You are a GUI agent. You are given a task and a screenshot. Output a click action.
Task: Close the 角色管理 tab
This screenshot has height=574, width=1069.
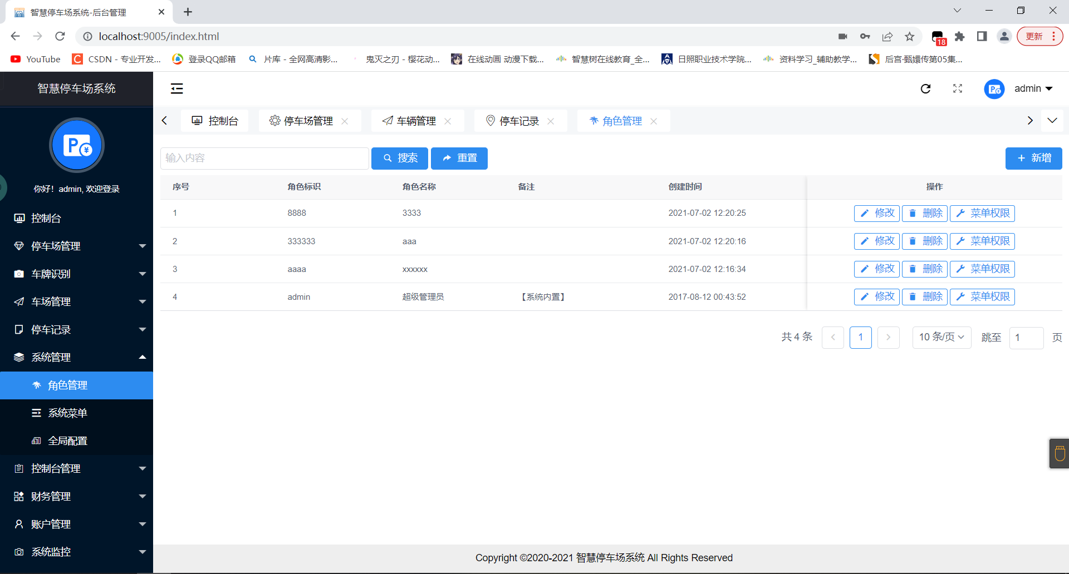tap(654, 121)
